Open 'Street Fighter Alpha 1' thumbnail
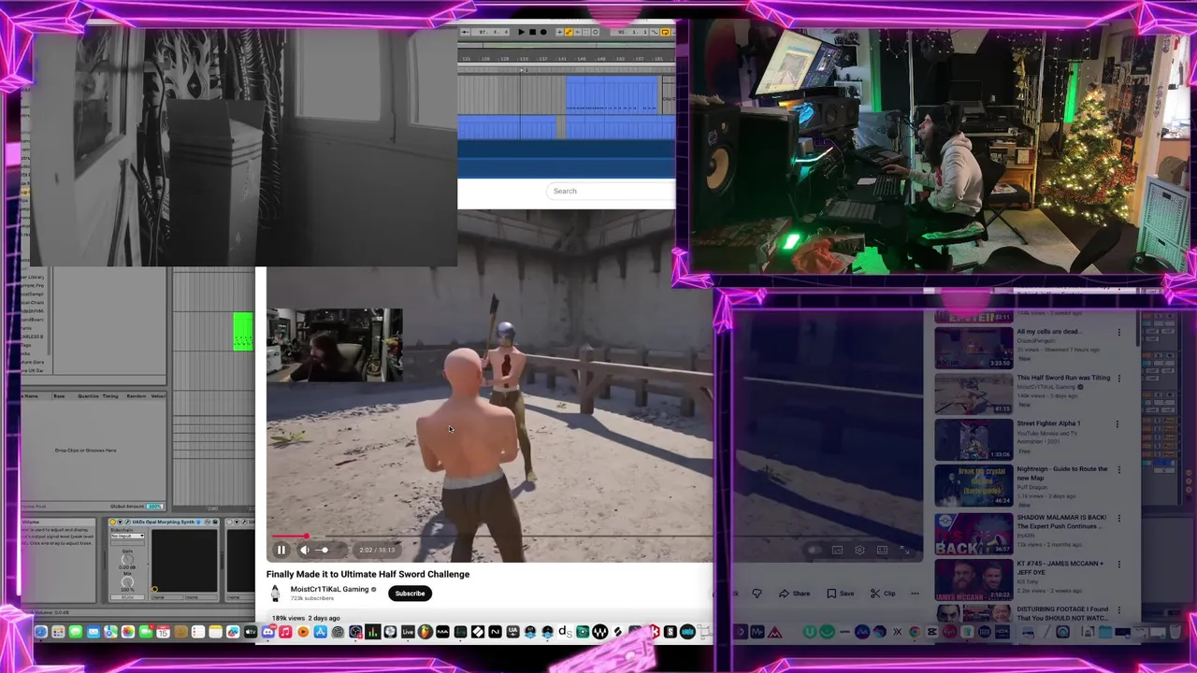This screenshot has height=673, width=1197. [973, 439]
